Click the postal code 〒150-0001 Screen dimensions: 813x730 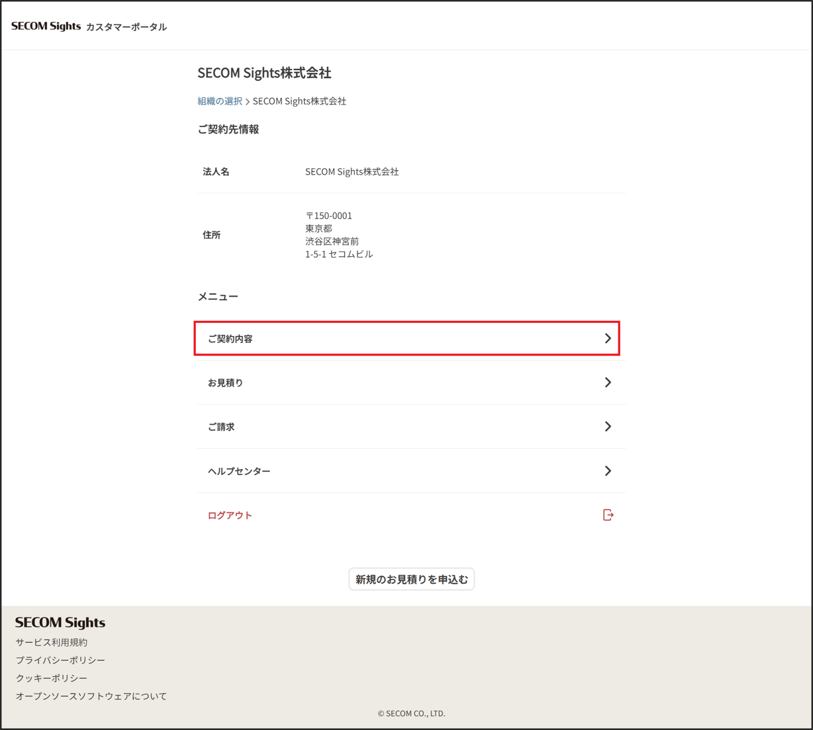[328, 216]
